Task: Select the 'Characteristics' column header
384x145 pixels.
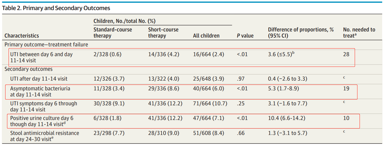Action: (22, 36)
